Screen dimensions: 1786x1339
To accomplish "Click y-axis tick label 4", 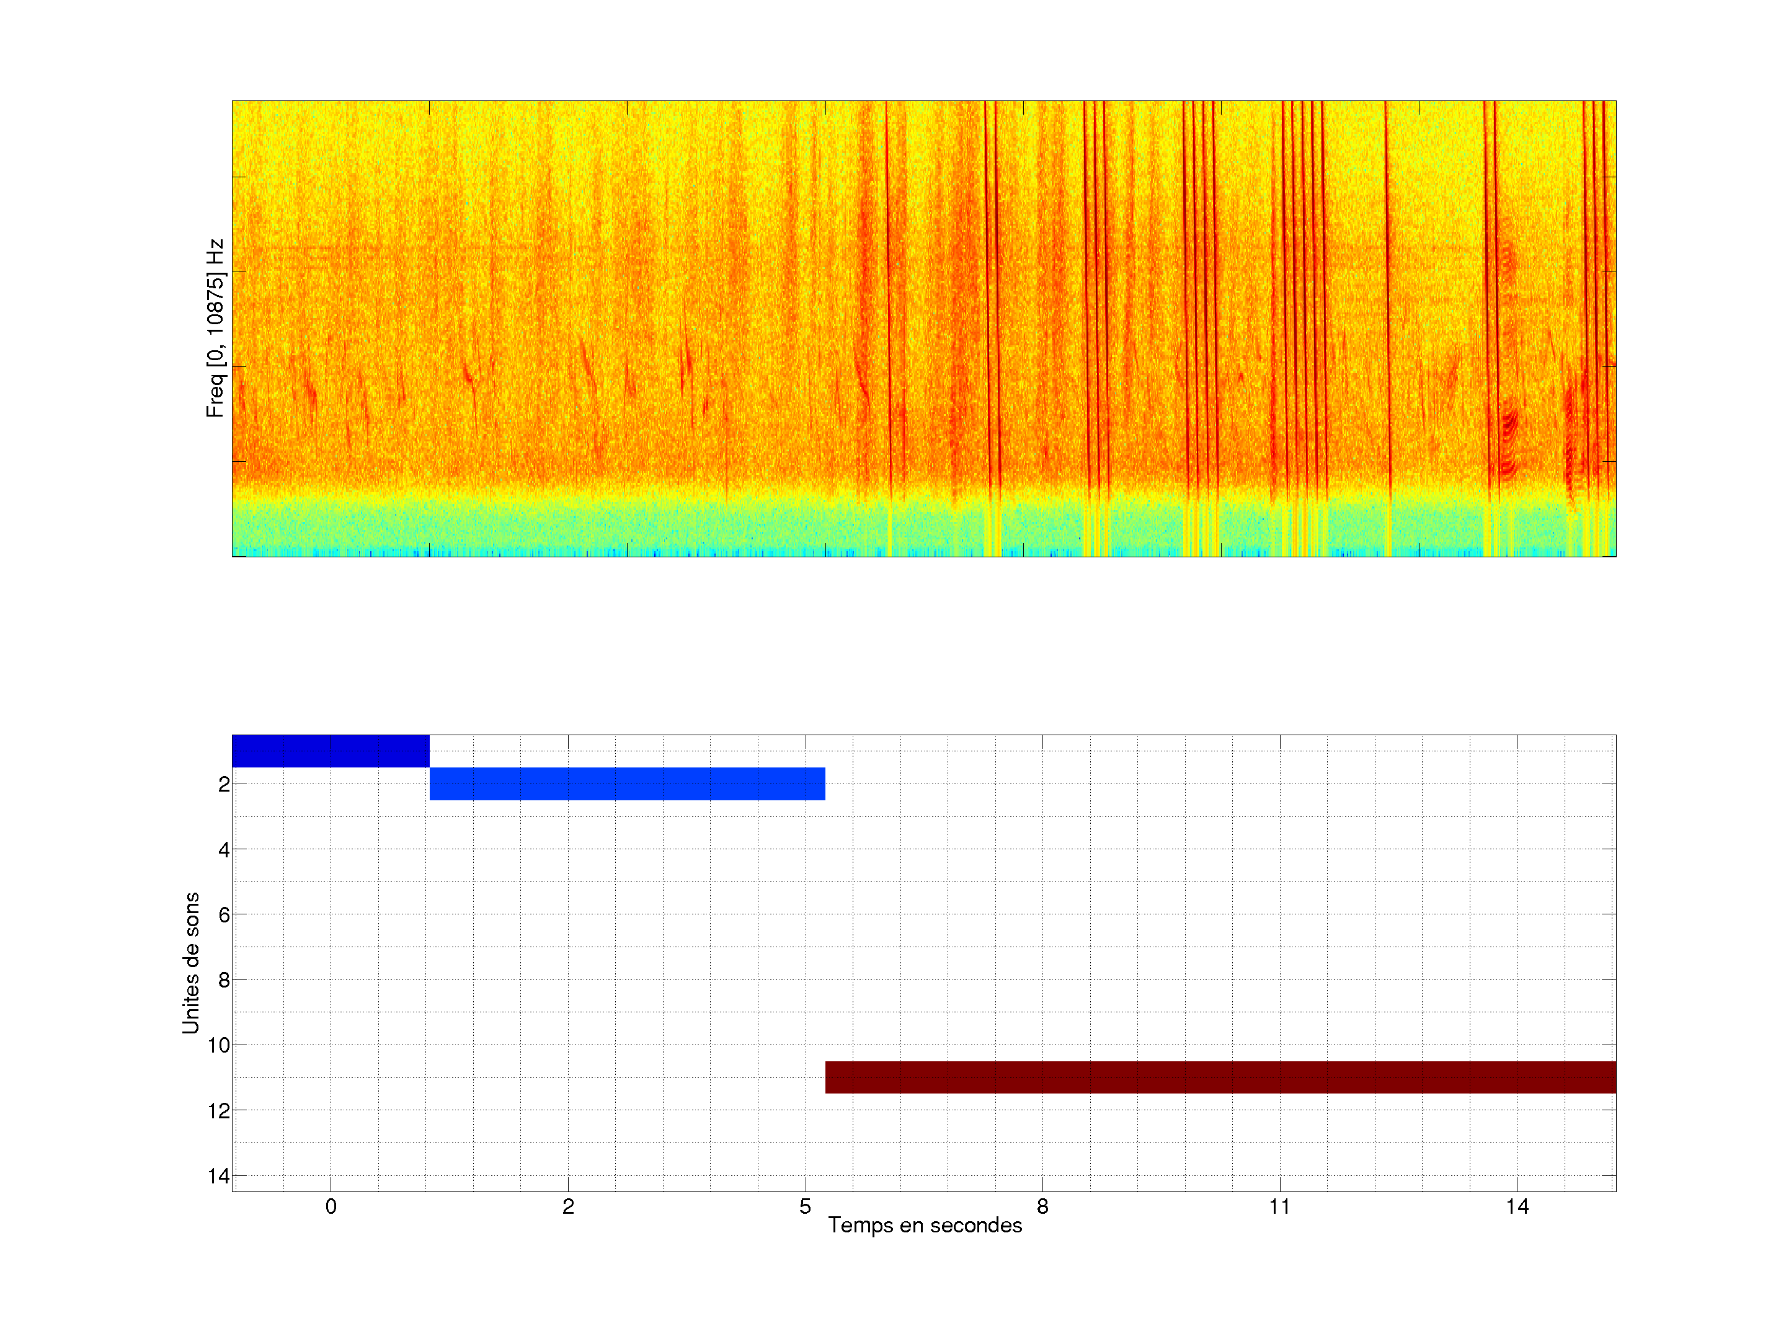I will pos(224,850).
